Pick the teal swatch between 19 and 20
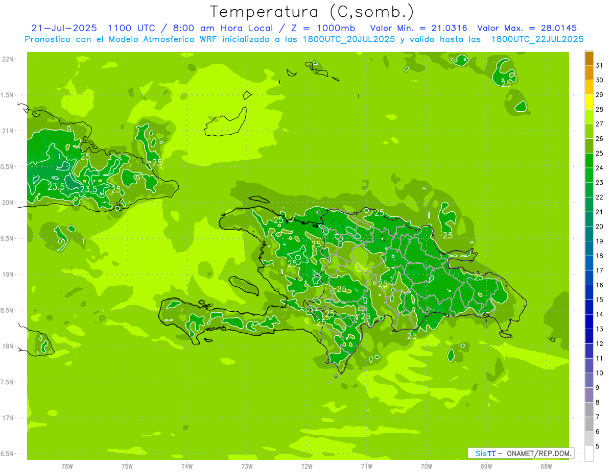613x473 pixels. [x=589, y=234]
